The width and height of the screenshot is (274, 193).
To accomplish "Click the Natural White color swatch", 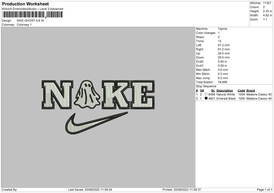I will point(206,94).
